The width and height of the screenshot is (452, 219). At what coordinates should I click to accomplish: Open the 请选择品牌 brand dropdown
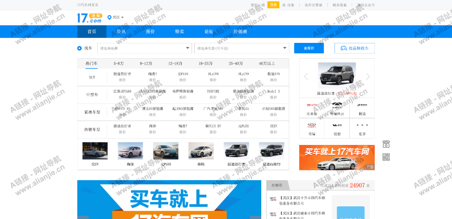coord(145,48)
